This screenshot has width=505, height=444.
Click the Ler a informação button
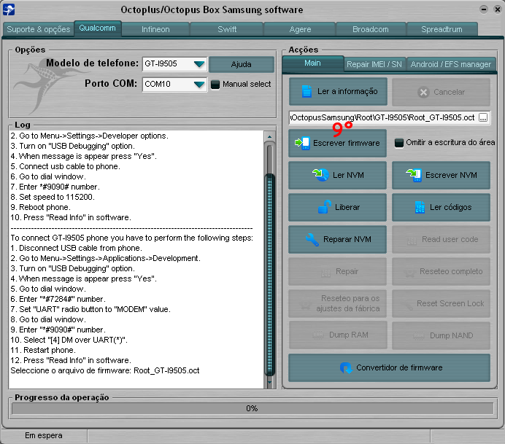338,92
